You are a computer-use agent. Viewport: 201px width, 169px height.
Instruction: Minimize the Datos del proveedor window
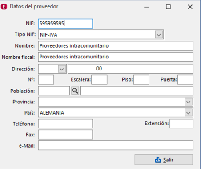(146, 7)
